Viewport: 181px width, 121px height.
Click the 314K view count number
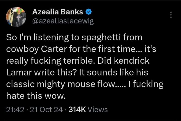77,109
